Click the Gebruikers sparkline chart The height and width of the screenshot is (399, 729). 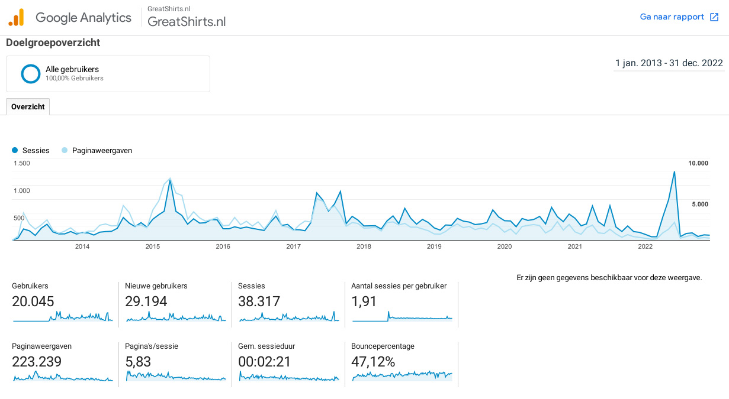click(x=63, y=316)
